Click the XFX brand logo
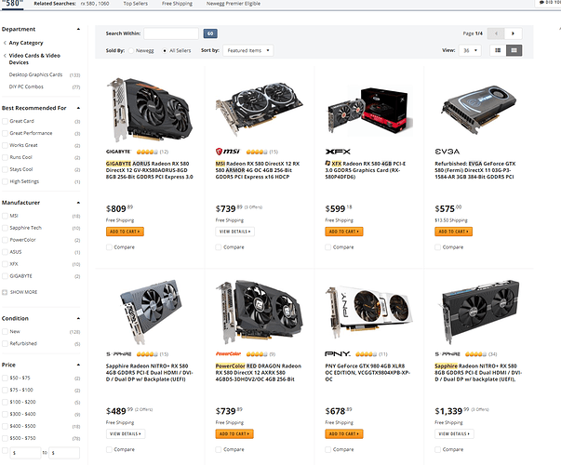Viewport: 561px width, 465px height. pyautogui.click(x=338, y=152)
